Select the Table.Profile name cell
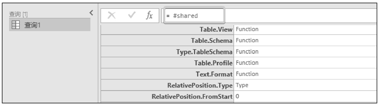This screenshot has height=106, width=380. click(x=167, y=63)
